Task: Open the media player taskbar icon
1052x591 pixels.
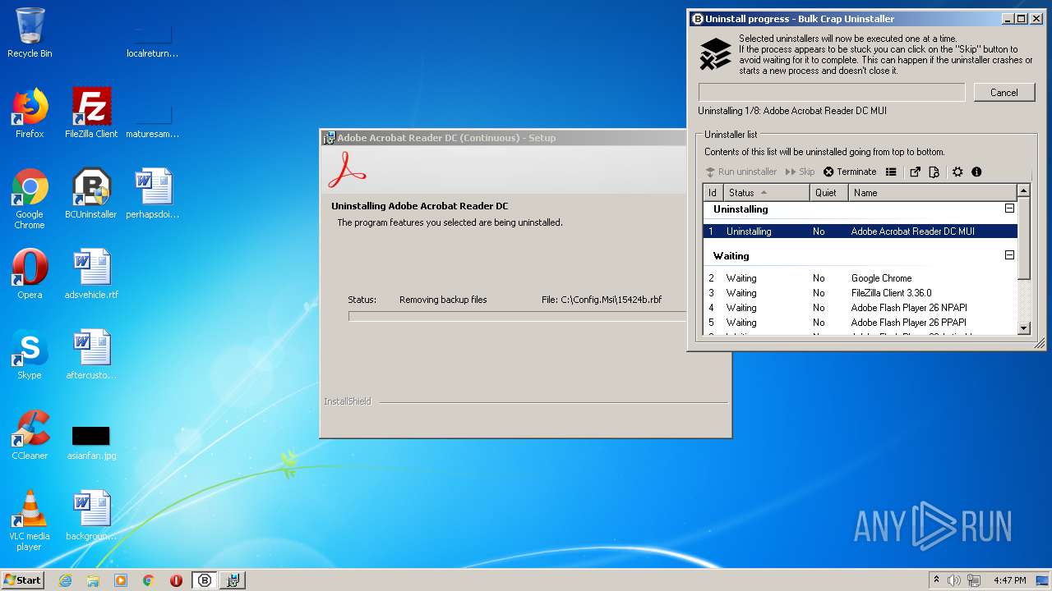Action: pyautogui.click(x=121, y=580)
